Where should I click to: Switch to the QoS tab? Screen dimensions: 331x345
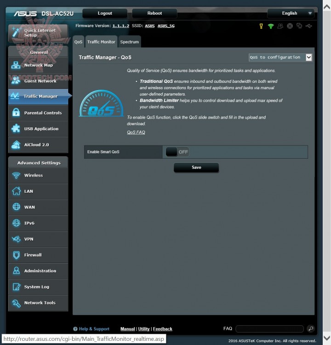click(78, 41)
